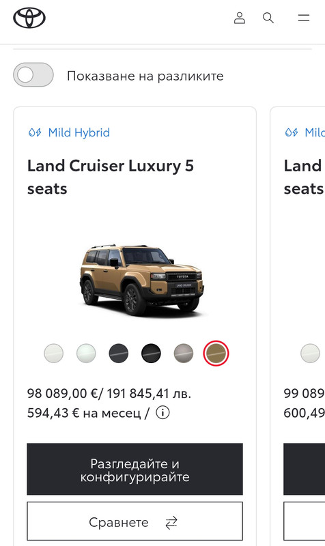Screen dimensions: 325x546
Task: Select the pearl white color swatch
Action: [x=86, y=353]
